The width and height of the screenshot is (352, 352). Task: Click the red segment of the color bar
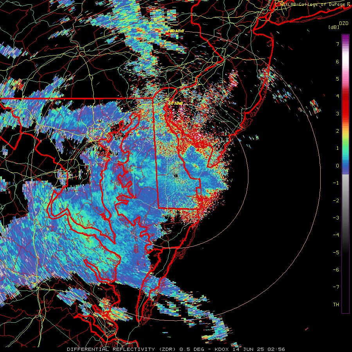pyautogui.click(x=345, y=106)
